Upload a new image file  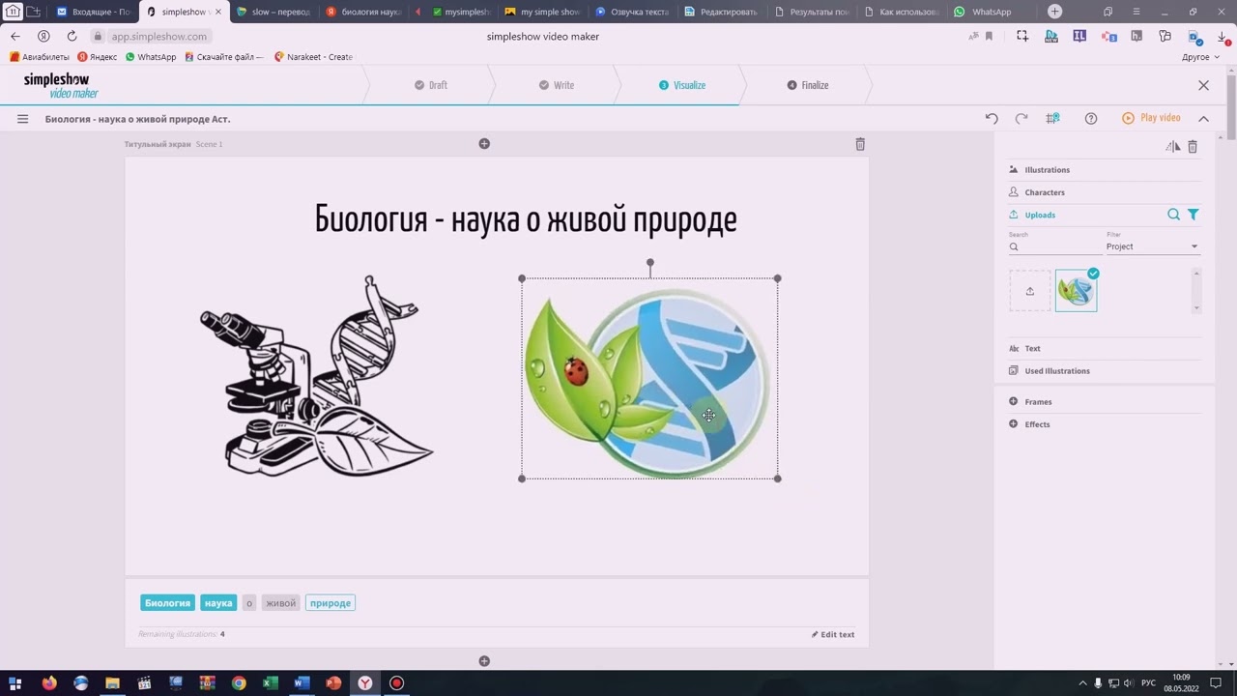(x=1030, y=291)
